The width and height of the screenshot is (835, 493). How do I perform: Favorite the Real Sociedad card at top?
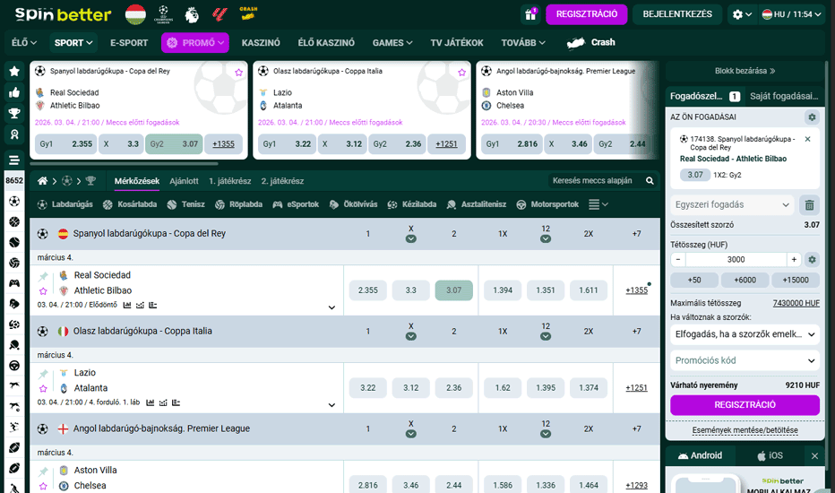tap(238, 73)
